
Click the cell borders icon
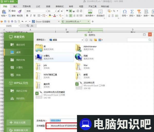[39, 15]
